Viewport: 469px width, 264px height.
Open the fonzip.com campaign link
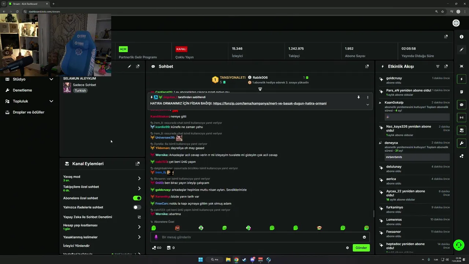point(270,103)
